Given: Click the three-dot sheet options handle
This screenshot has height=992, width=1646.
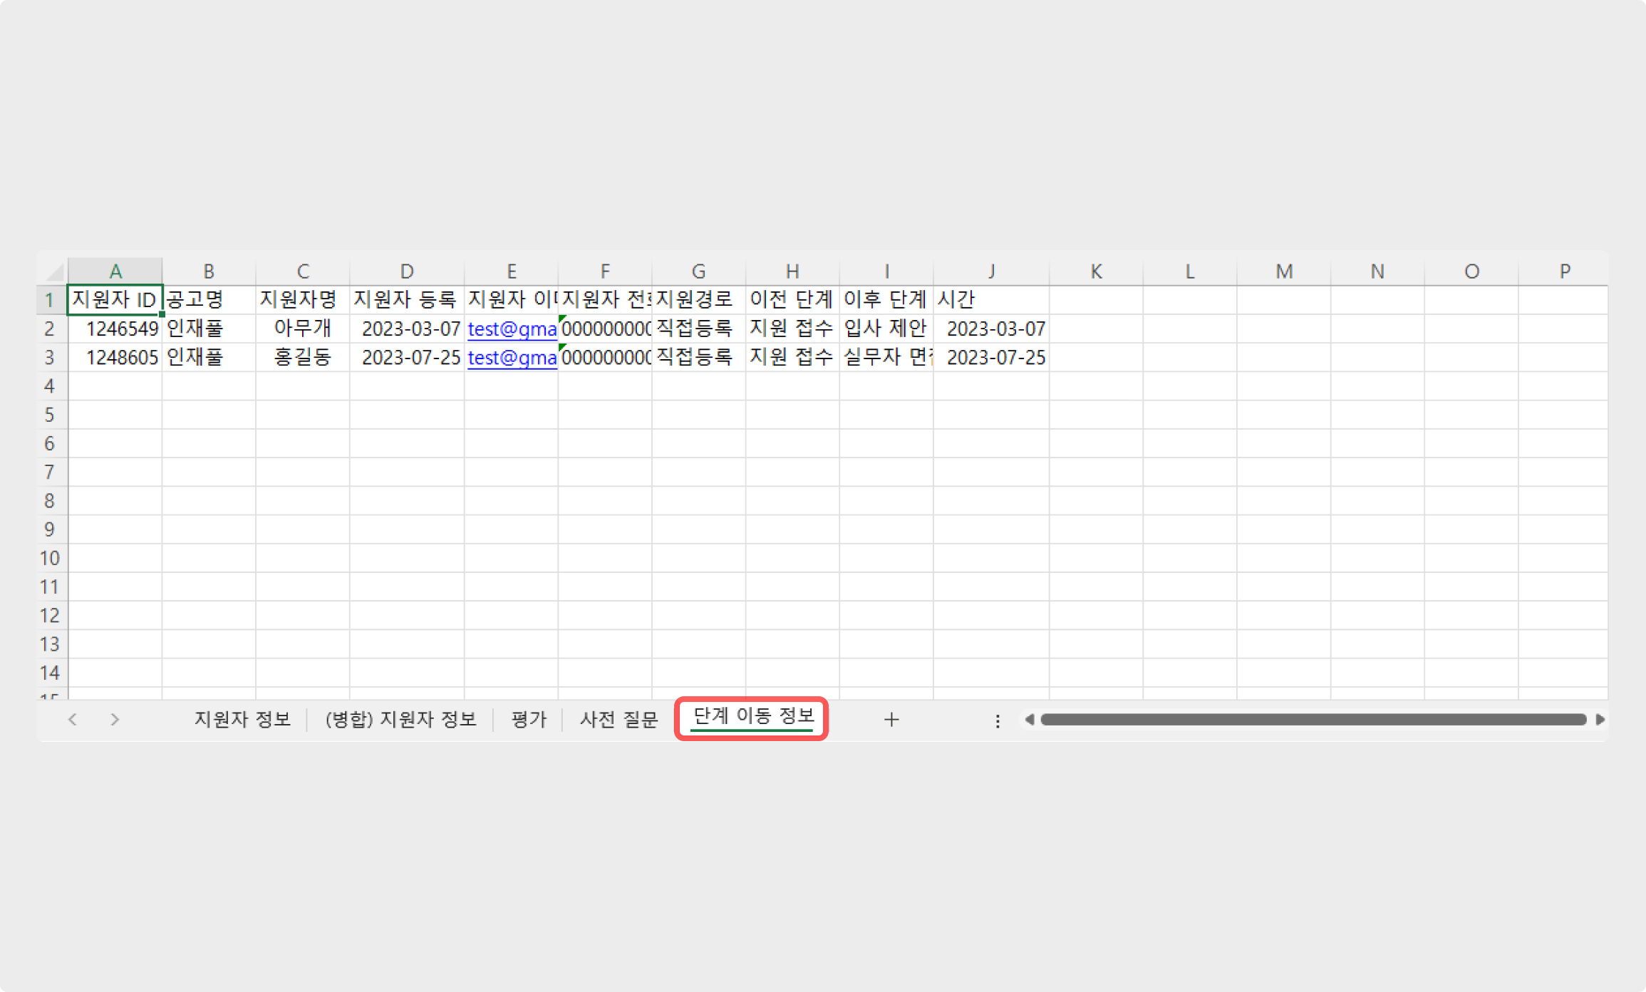Looking at the screenshot, I should pyautogui.click(x=998, y=721).
